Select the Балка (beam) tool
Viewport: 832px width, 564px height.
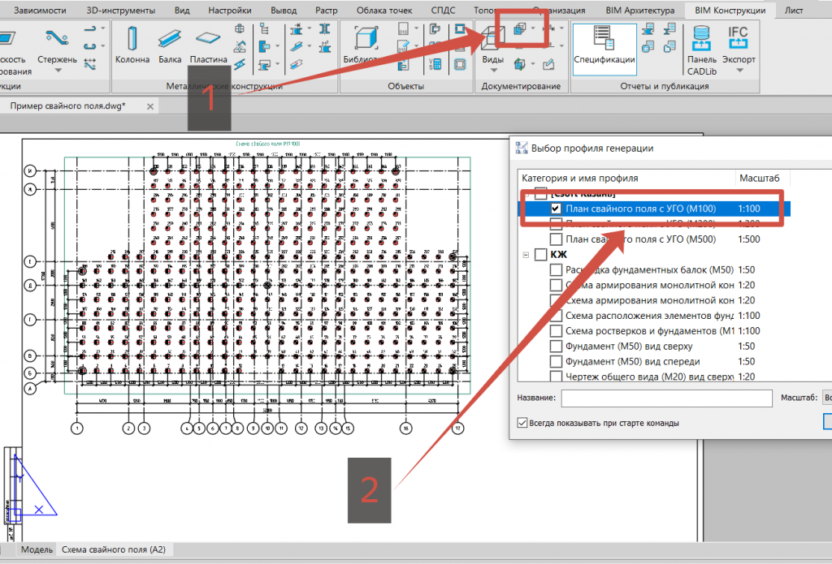coord(170,45)
